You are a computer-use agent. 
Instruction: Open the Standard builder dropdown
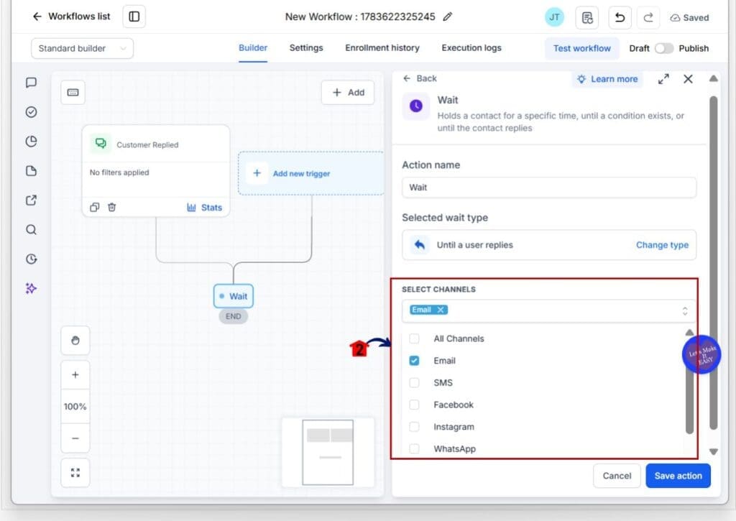click(82, 48)
